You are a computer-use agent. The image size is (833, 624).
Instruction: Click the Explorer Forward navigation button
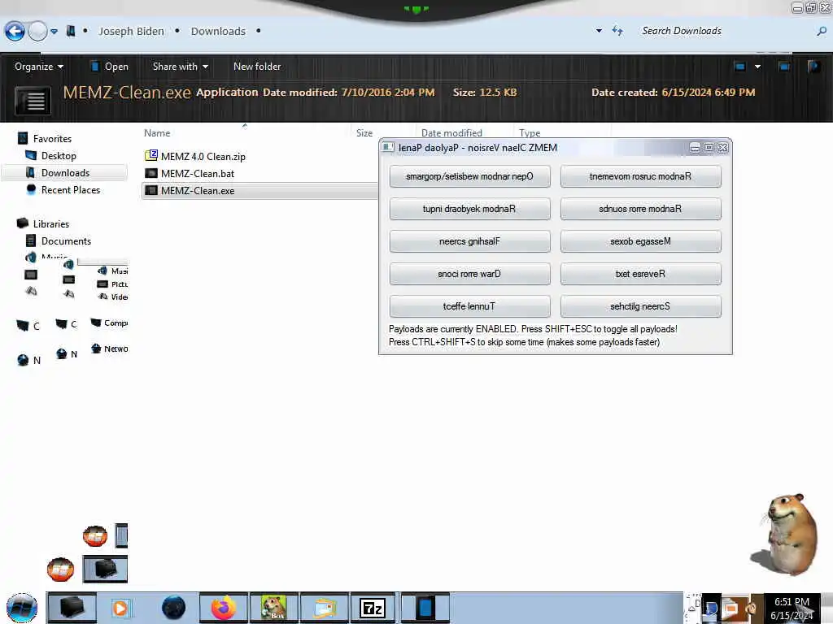click(37, 32)
